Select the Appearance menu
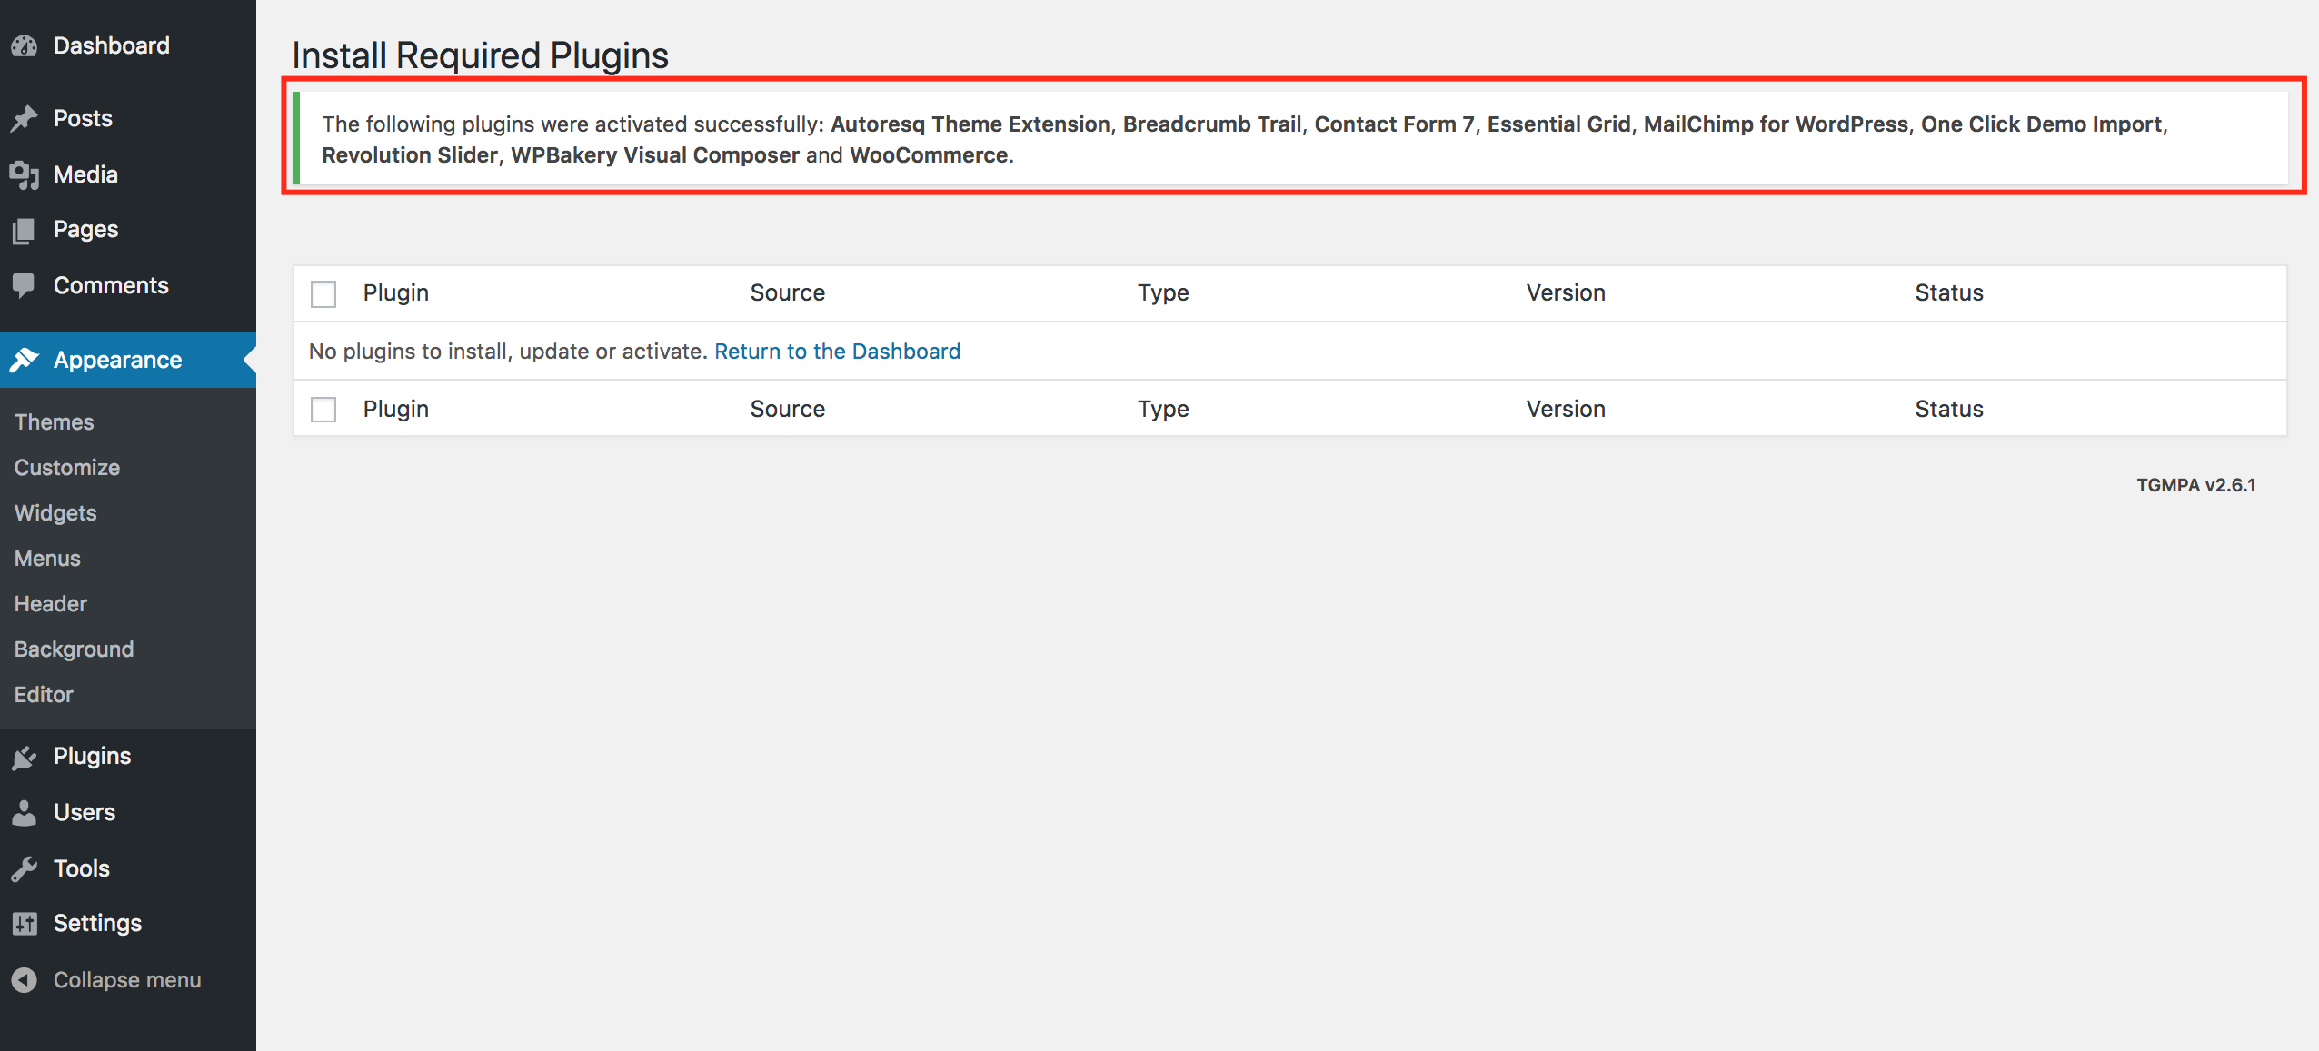2319x1051 pixels. [128, 360]
